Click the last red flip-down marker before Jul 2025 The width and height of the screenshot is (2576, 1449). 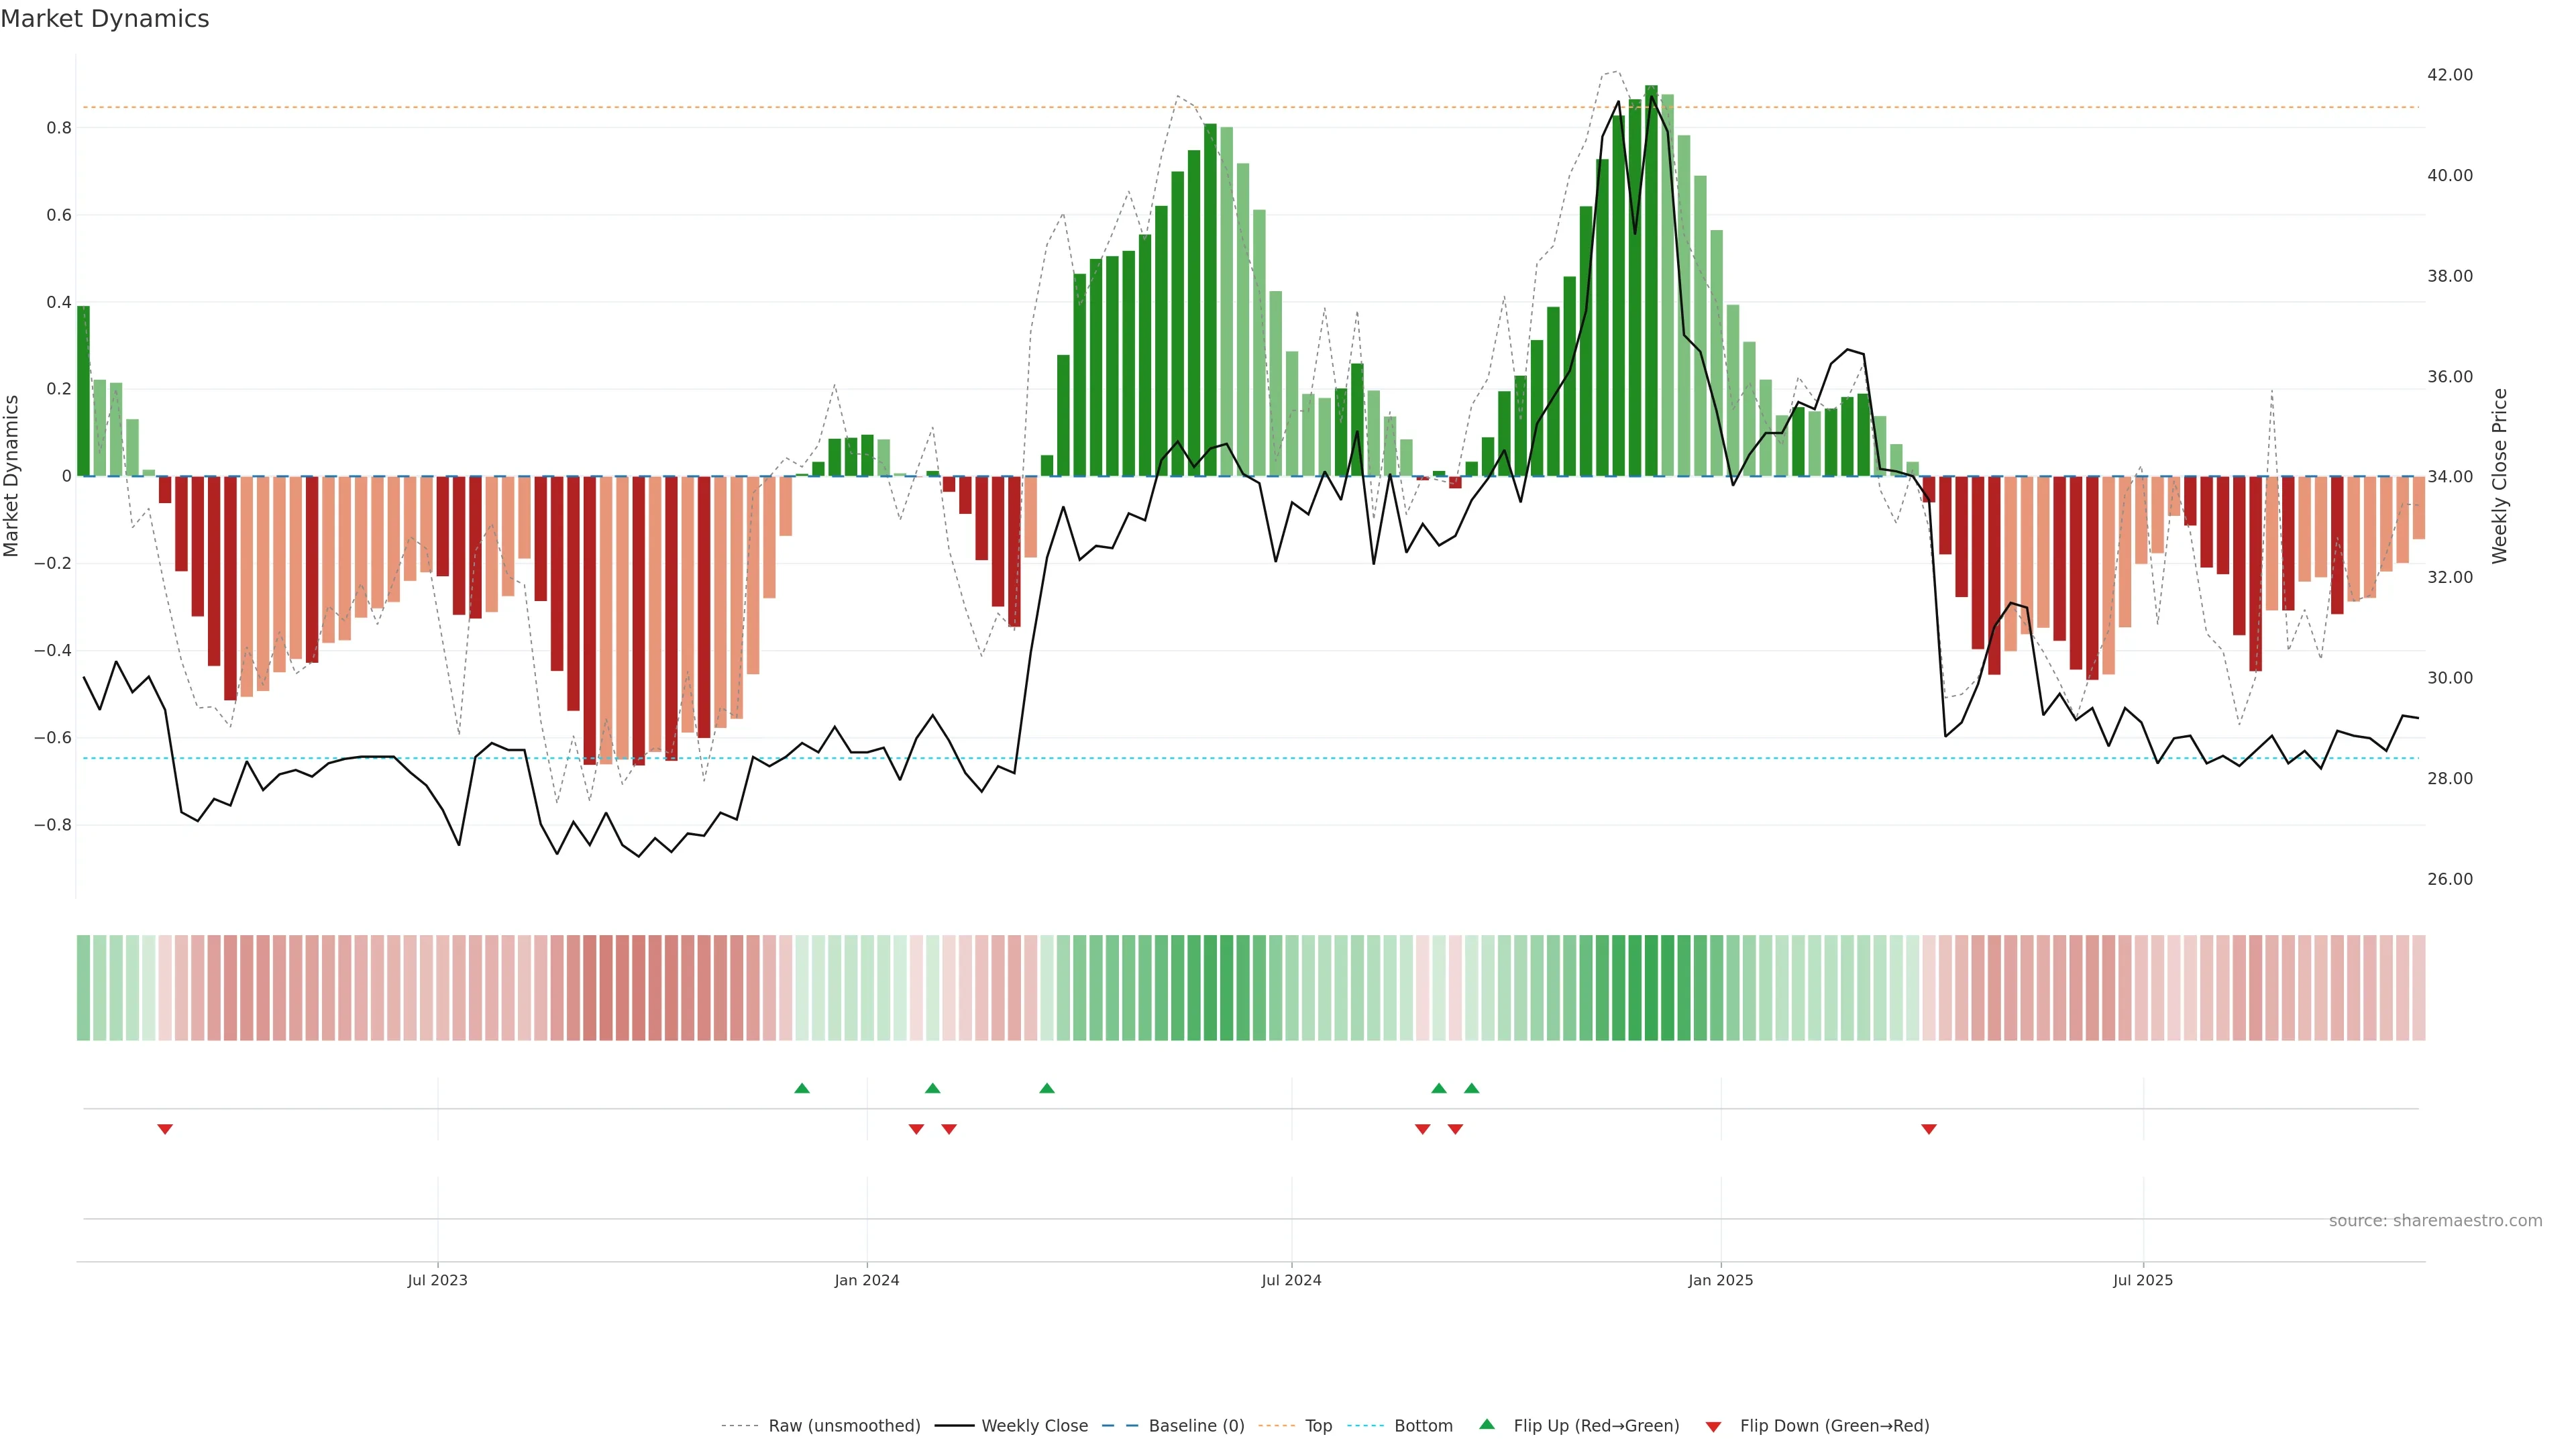[1929, 1129]
